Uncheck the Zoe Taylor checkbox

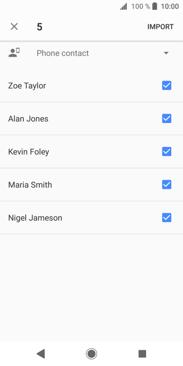[x=167, y=86]
